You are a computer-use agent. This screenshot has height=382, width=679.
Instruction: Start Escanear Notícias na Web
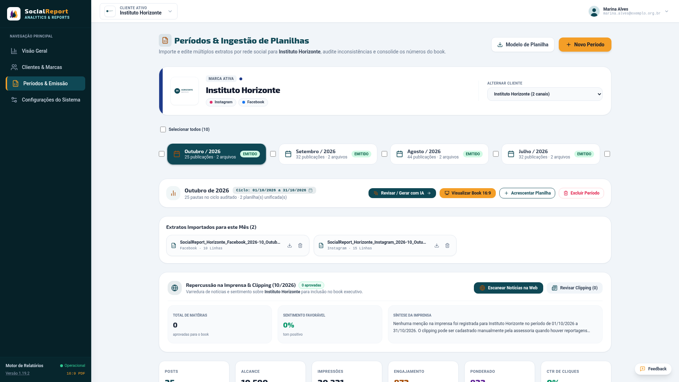click(x=509, y=288)
